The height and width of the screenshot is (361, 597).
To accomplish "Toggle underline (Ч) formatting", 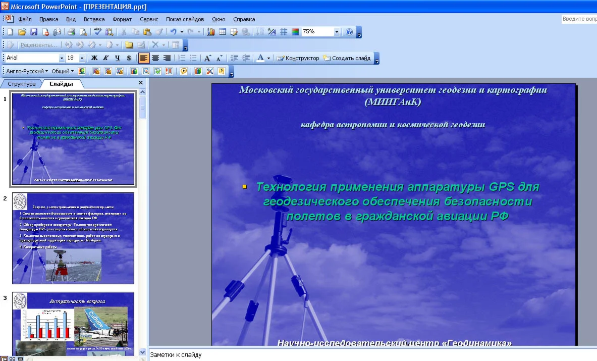I will 117,58.
